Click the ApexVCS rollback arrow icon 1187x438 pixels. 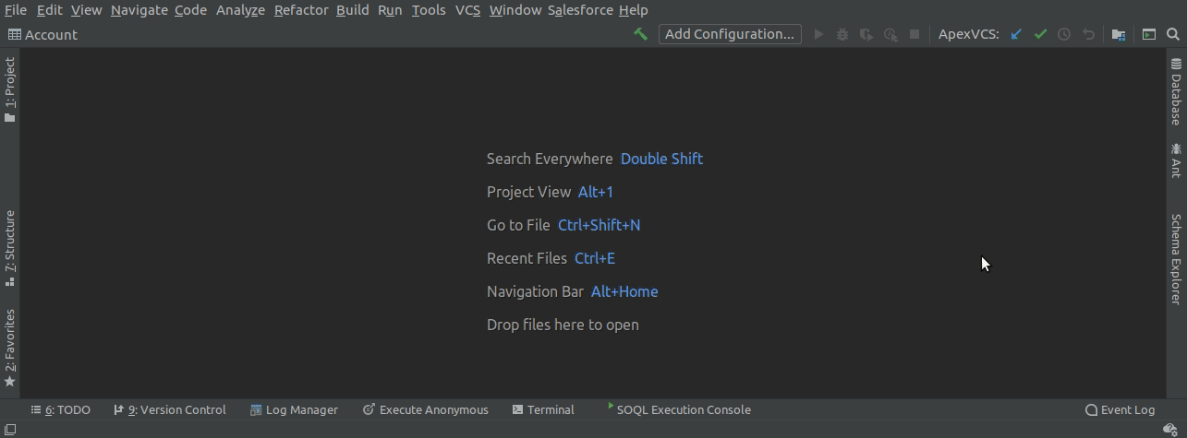[1088, 34]
